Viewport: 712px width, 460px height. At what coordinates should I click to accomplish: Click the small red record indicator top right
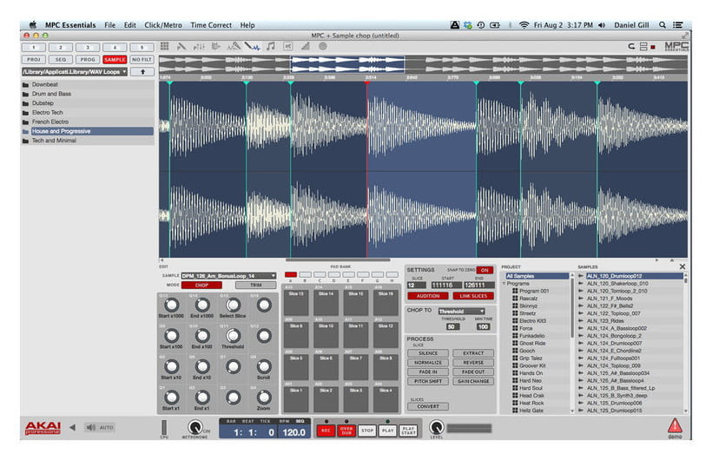(x=653, y=47)
